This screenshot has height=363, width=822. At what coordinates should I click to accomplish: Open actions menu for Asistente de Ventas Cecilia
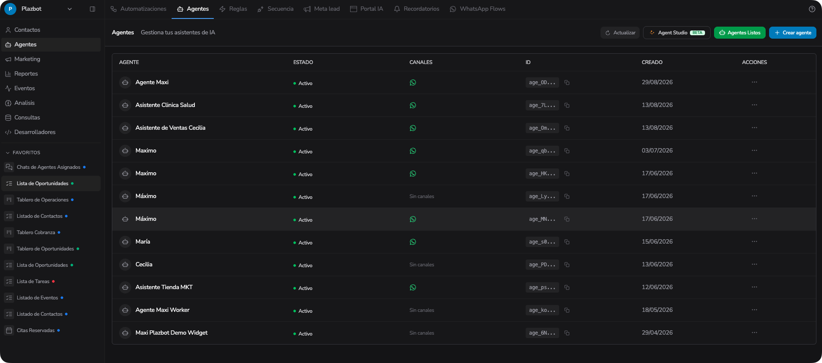pos(754,128)
